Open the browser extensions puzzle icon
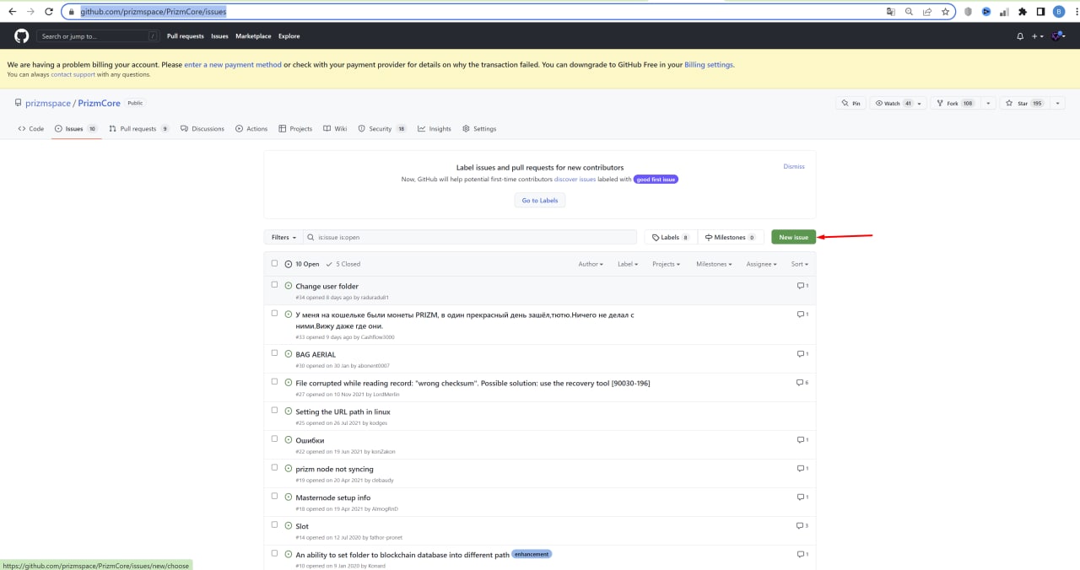The image size is (1080, 570). (x=1023, y=12)
